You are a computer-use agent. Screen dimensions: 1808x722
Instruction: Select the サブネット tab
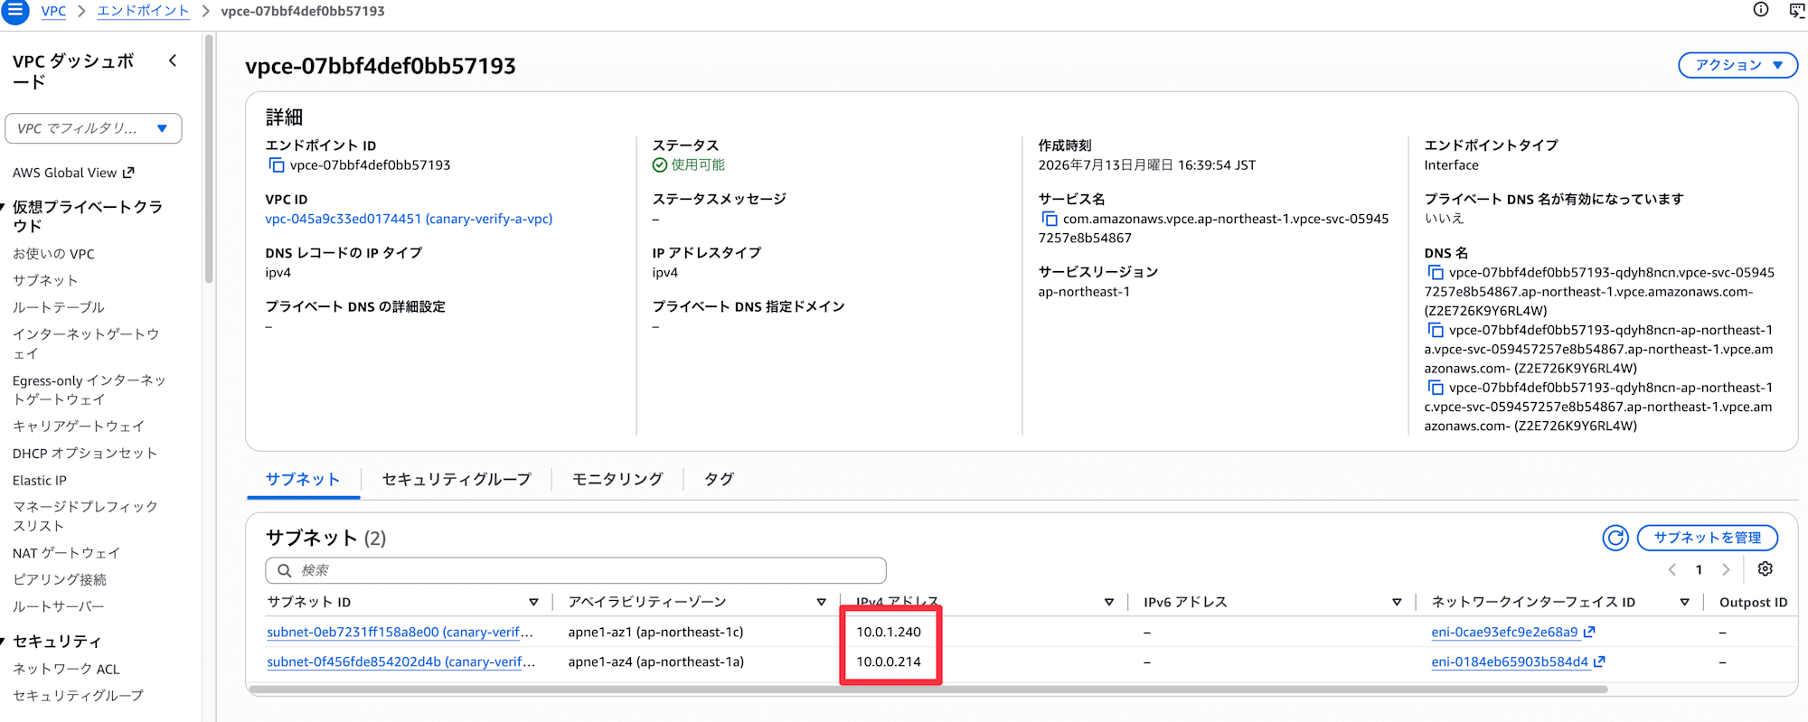pyautogui.click(x=303, y=479)
